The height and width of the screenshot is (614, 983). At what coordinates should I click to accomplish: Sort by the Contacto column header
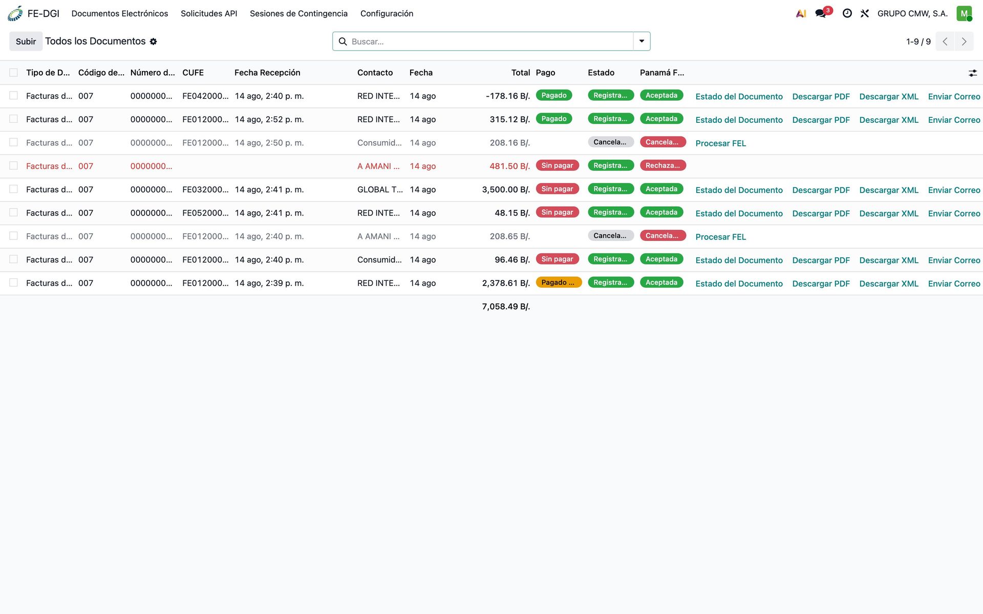click(375, 73)
